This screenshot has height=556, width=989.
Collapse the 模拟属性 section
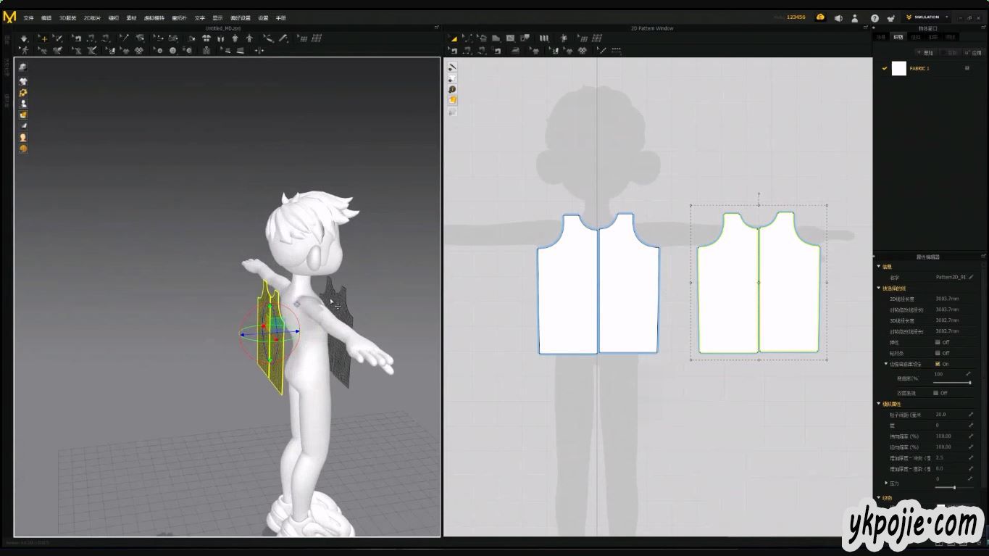[879, 404]
